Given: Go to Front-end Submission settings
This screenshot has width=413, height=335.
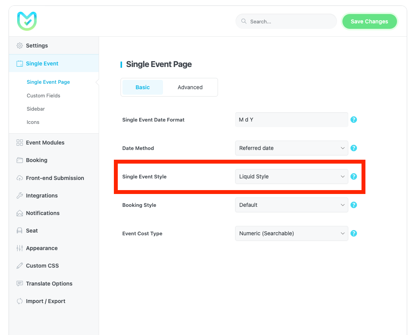Looking at the screenshot, I should point(55,178).
